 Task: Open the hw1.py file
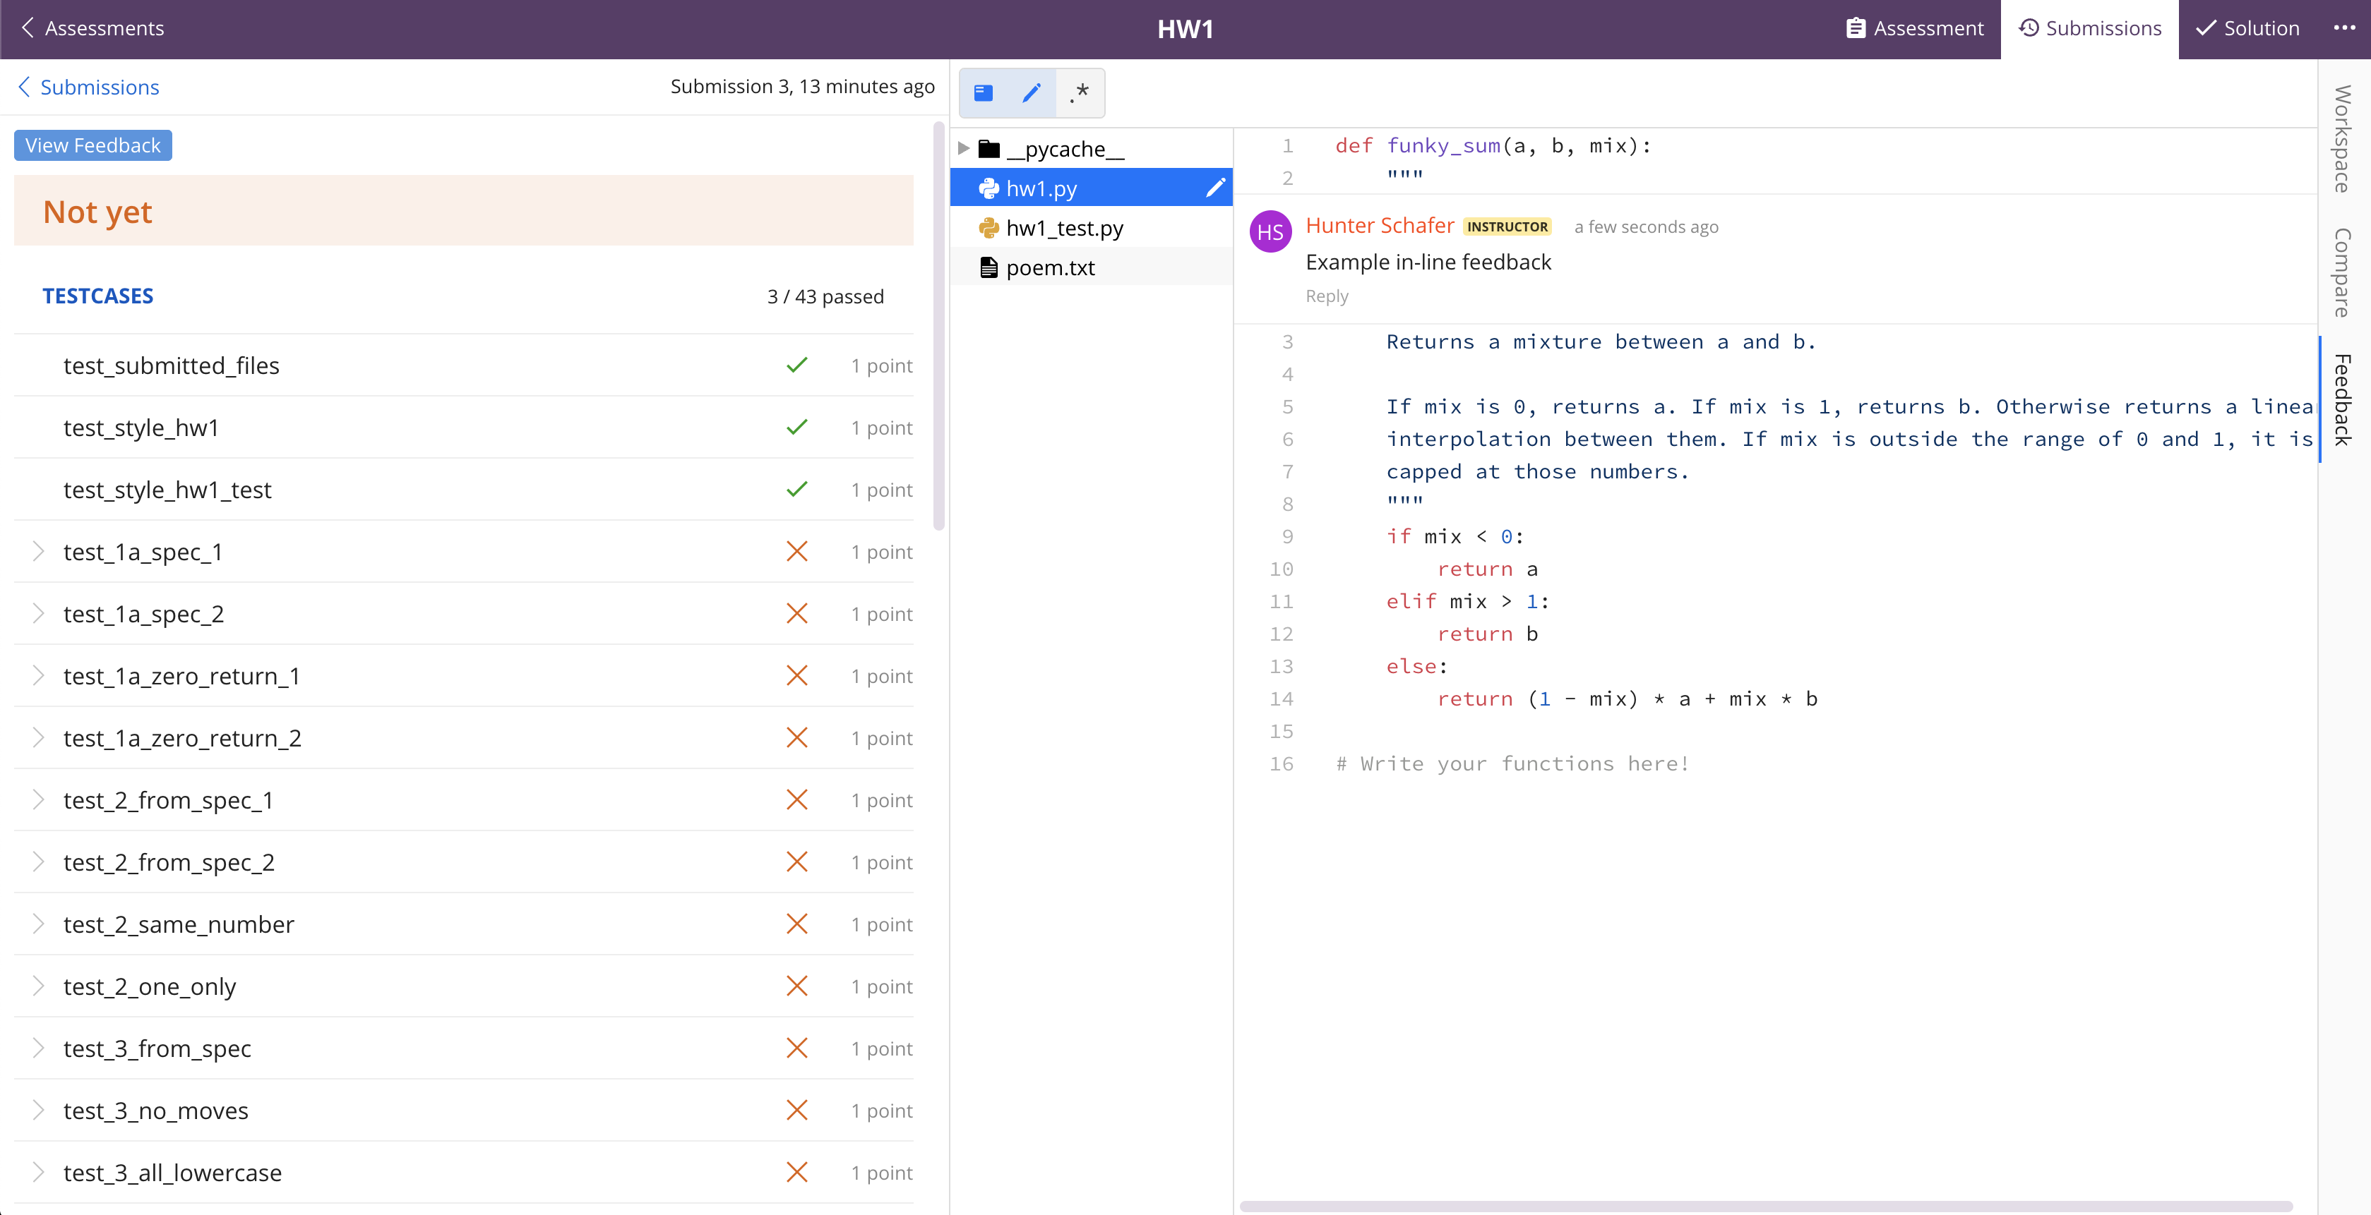[x=1091, y=188]
